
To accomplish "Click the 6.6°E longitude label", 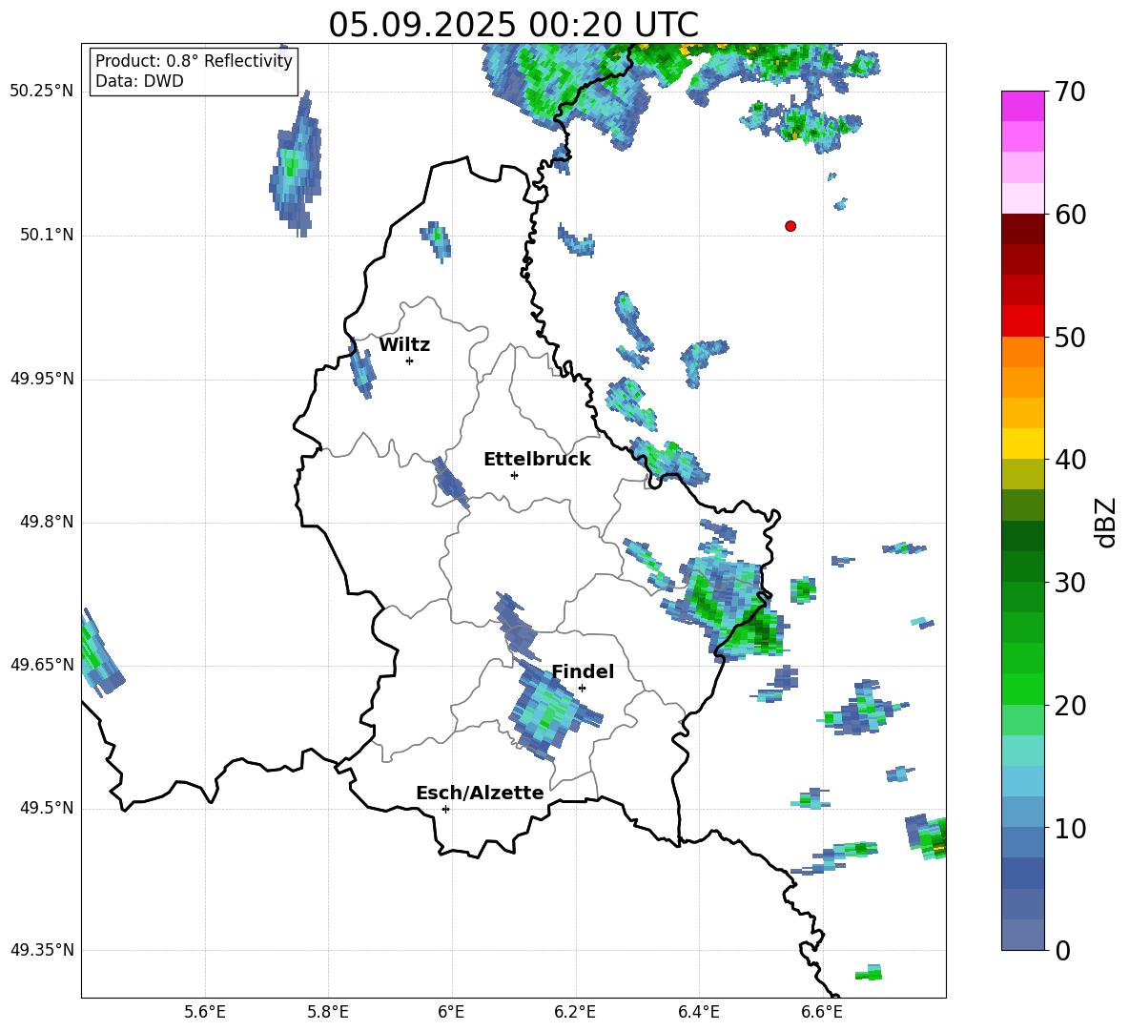I will [822, 1012].
